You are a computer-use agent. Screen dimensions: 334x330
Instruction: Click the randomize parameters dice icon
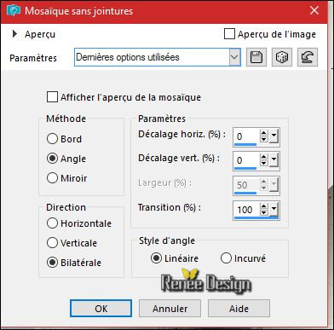point(282,57)
